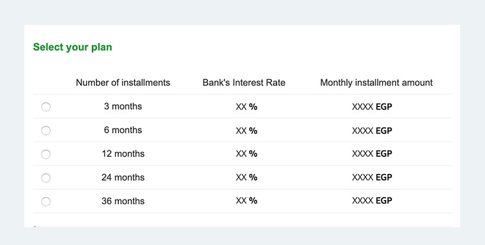Click the "6 months" row label
This screenshot has height=245, width=485.
click(123, 130)
